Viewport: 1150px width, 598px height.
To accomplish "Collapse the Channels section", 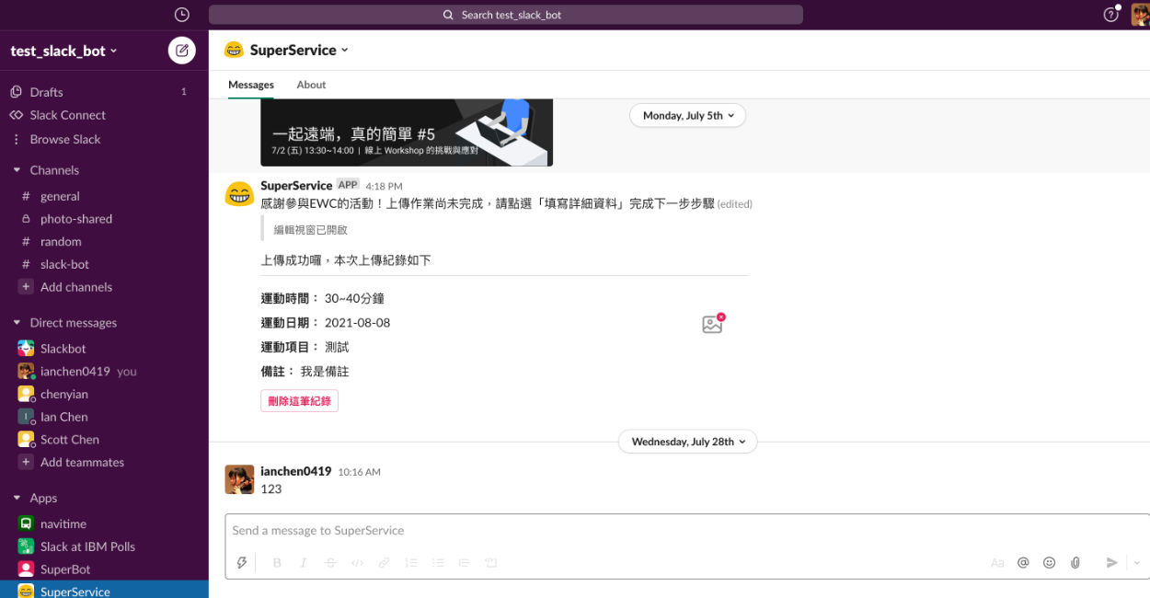I will point(17,170).
